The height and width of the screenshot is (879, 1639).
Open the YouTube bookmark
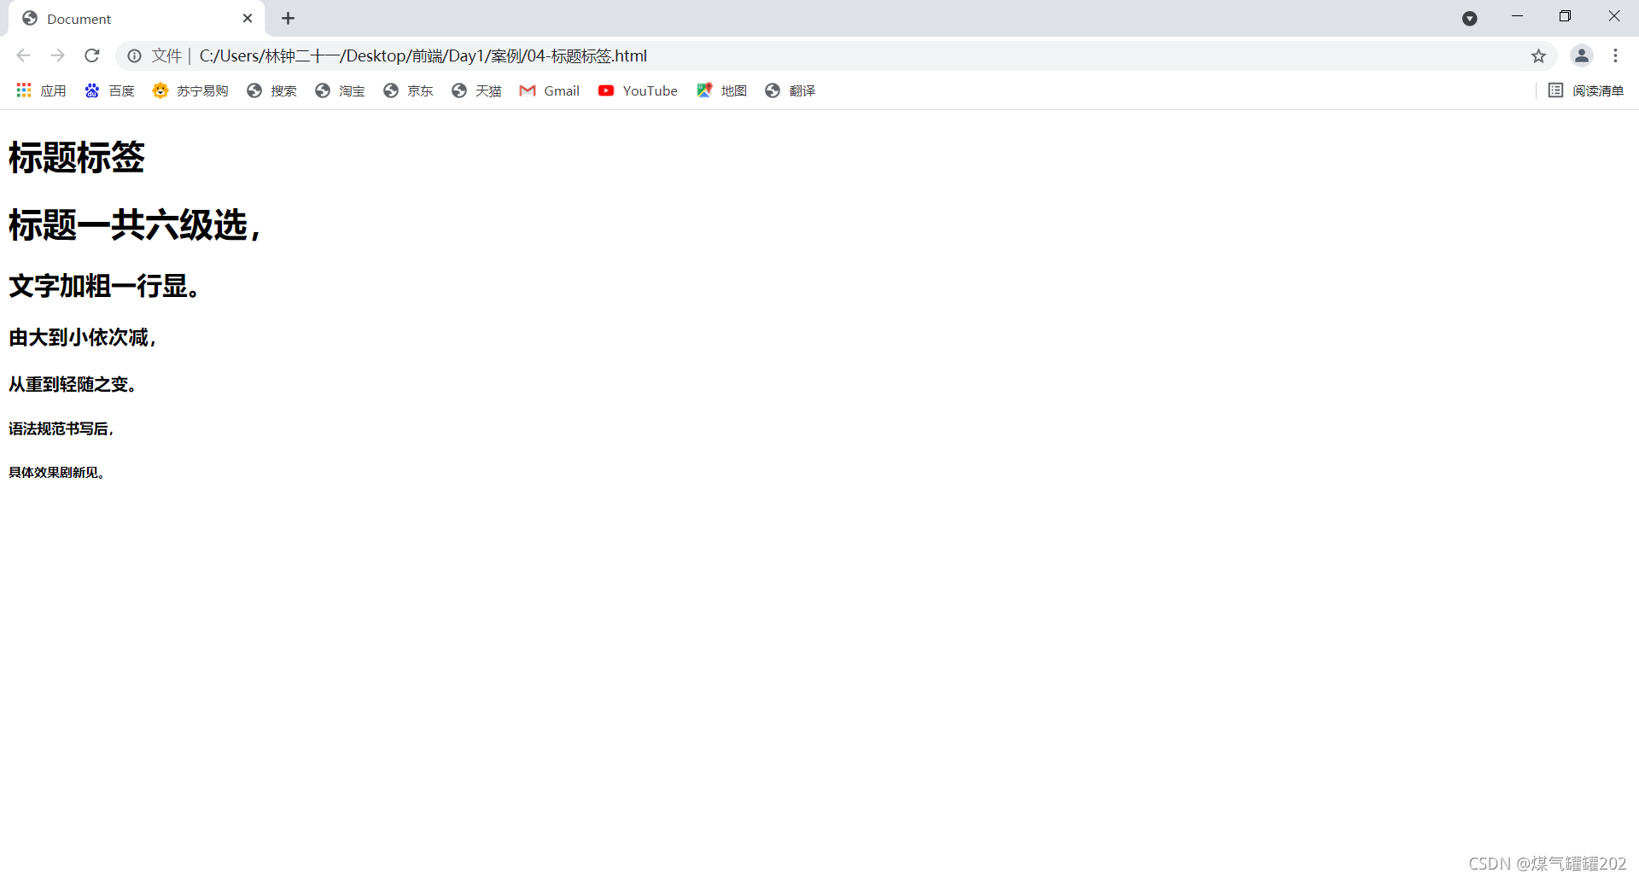638,90
